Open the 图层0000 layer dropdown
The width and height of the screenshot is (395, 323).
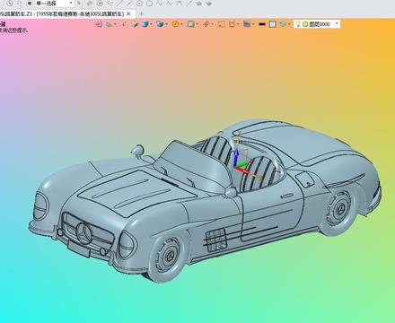click(317, 24)
